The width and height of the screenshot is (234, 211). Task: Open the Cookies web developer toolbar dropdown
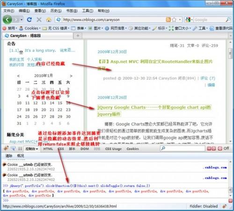click(x=30, y=28)
